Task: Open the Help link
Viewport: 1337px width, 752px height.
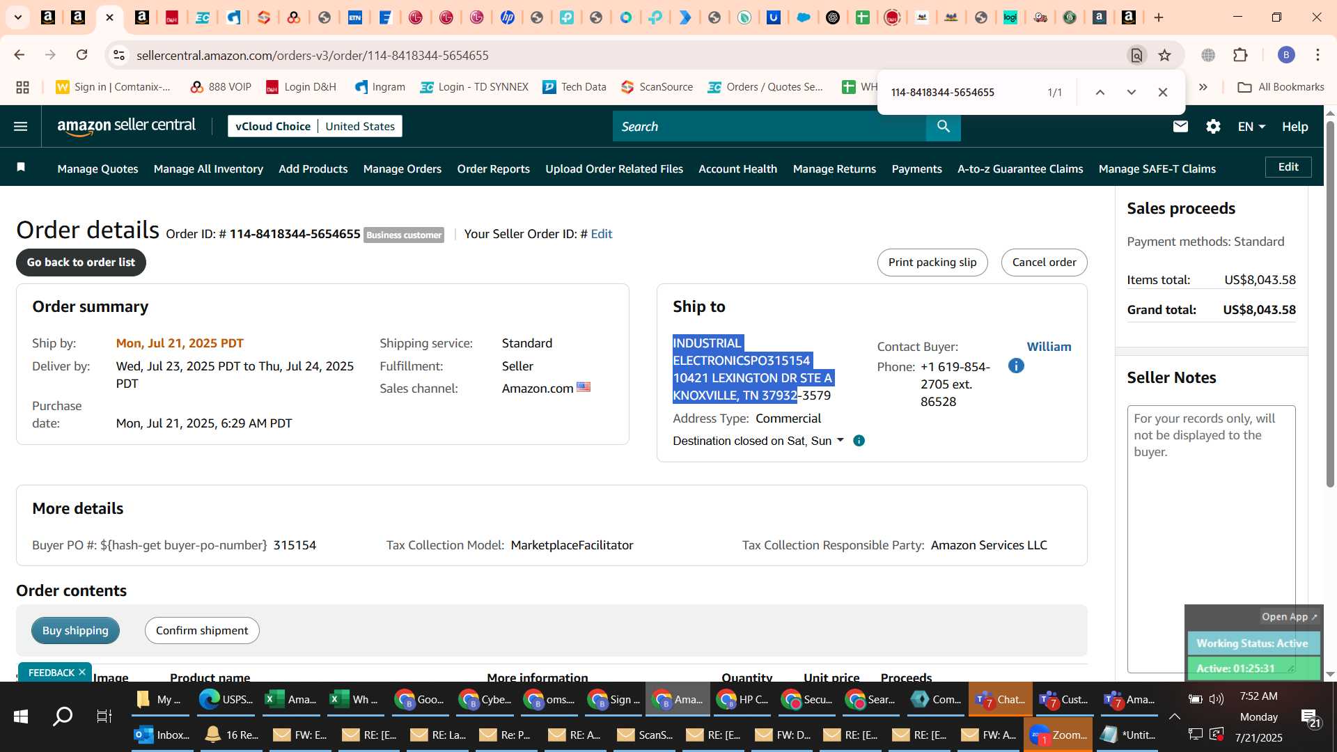Action: click(x=1295, y=126)
